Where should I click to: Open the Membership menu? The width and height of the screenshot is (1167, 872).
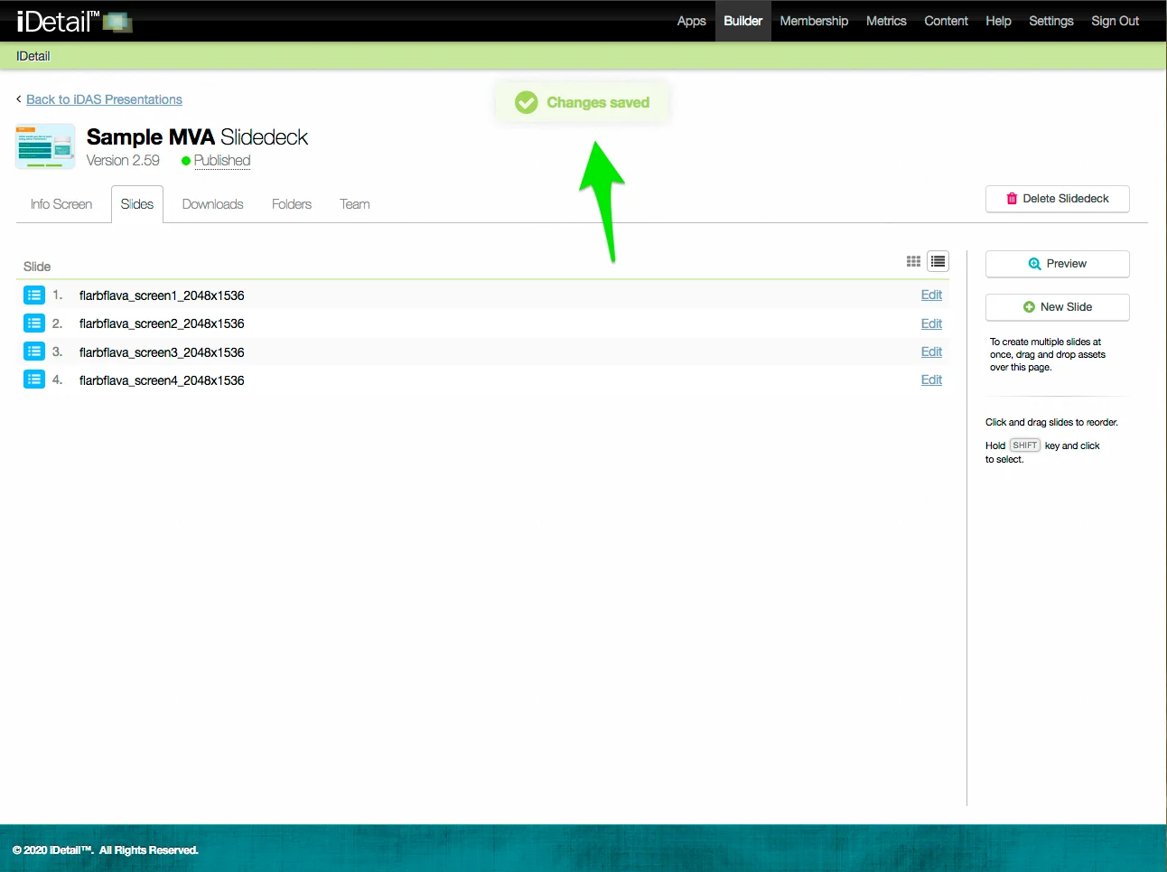814,21
